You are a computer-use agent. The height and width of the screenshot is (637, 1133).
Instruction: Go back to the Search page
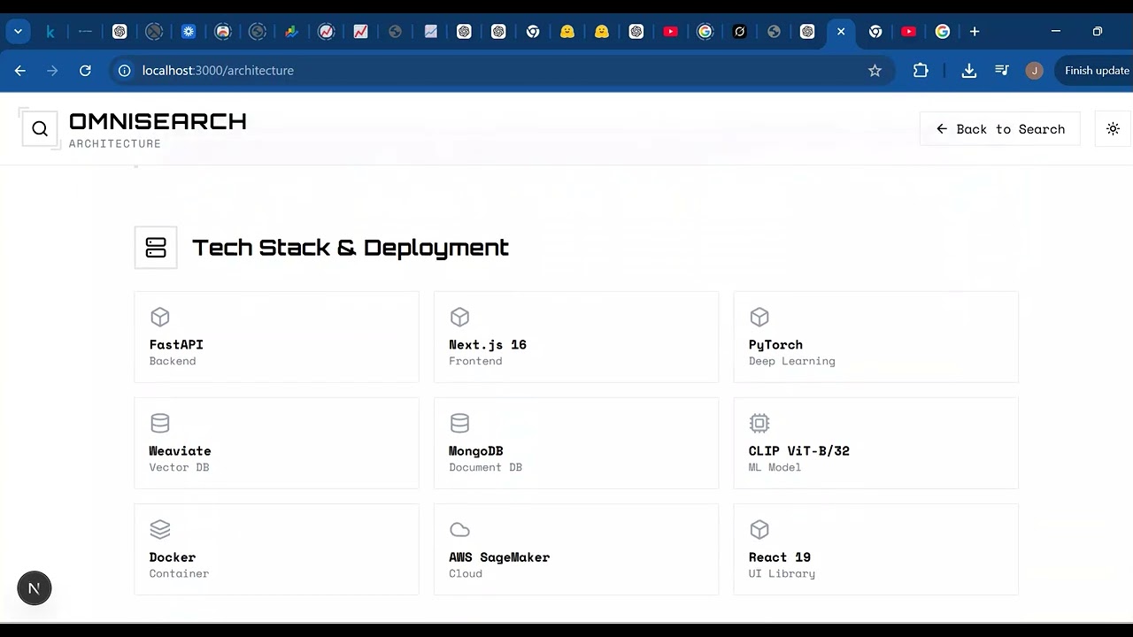pyautogui.click(x=1000, y=129)
